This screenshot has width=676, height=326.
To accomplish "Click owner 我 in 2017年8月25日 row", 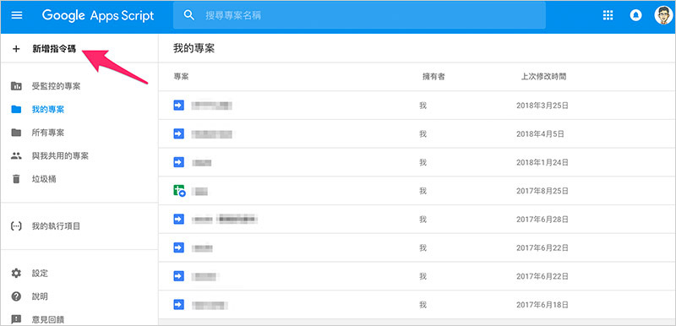I will 423,191.
